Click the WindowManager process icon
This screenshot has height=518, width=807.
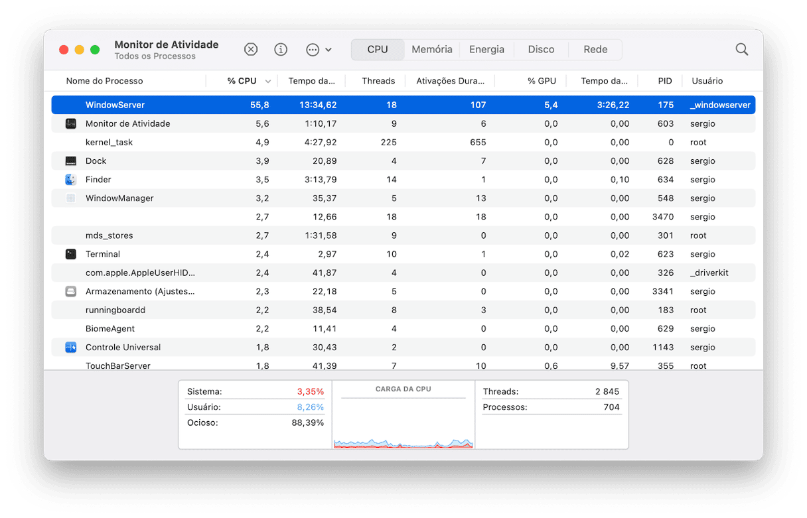click(71, 198)
